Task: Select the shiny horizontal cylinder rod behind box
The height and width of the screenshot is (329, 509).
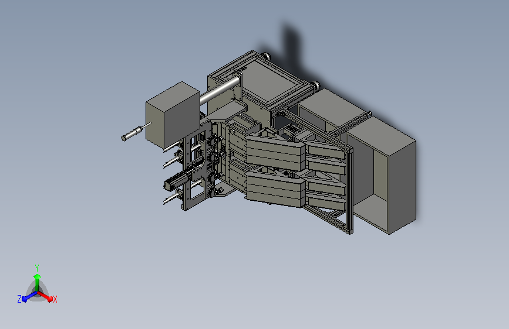Action: pyautogui.click(x=219, y=90)
